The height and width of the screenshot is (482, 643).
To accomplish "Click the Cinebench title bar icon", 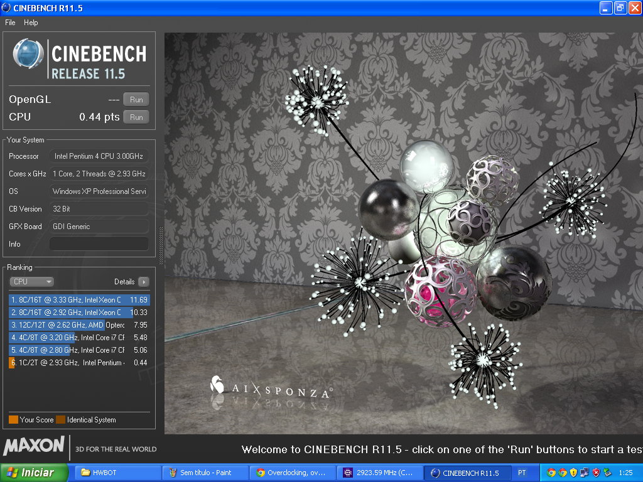I will 6,8.
